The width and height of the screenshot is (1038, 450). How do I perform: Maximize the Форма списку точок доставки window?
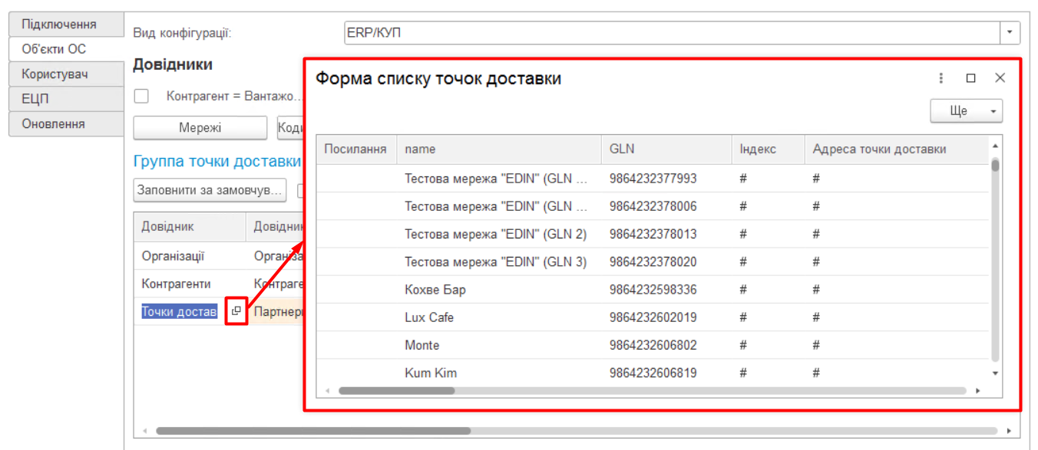[970, 78]
